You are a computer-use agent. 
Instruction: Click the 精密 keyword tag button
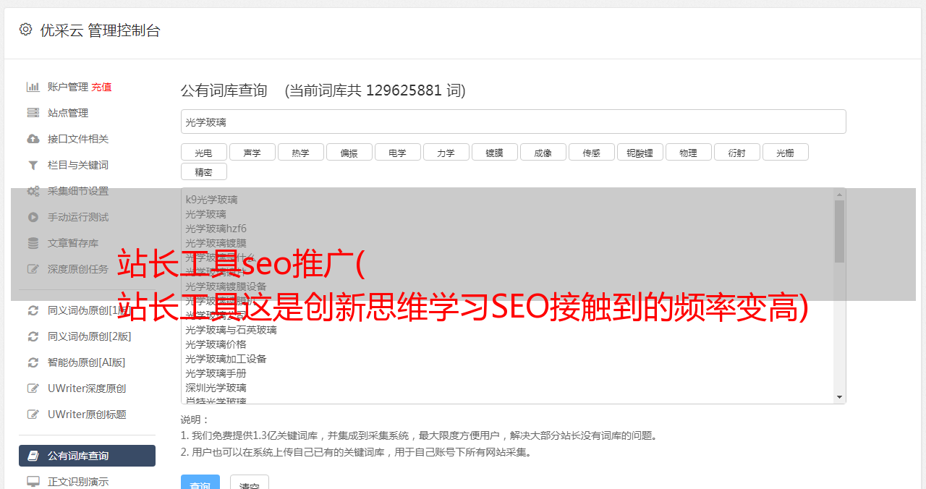tap(203, 171)
